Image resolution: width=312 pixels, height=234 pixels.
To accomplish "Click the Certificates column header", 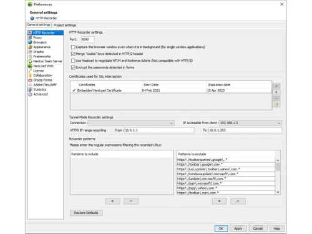I will coord(109,85).
